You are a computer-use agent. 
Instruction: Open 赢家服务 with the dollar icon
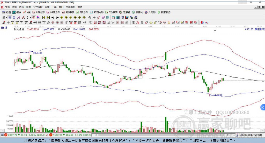point(164,12)
